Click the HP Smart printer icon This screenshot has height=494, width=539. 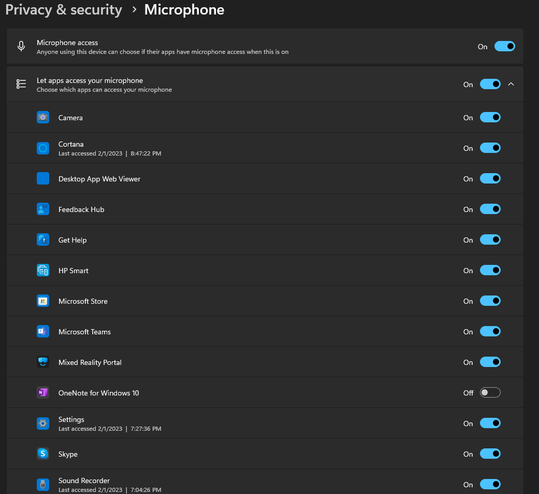coord(43,271)
